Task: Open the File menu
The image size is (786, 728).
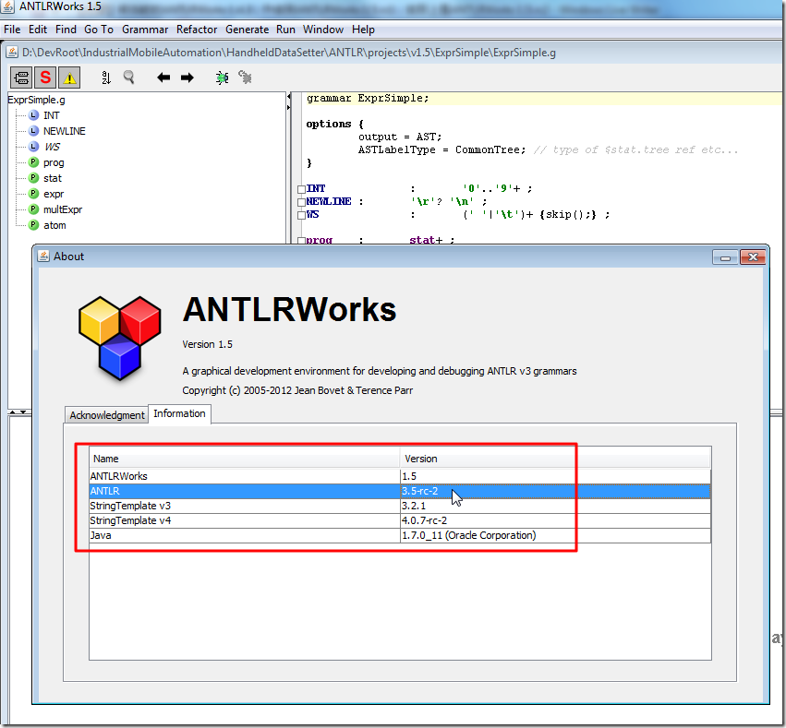Action: (12, 30)
